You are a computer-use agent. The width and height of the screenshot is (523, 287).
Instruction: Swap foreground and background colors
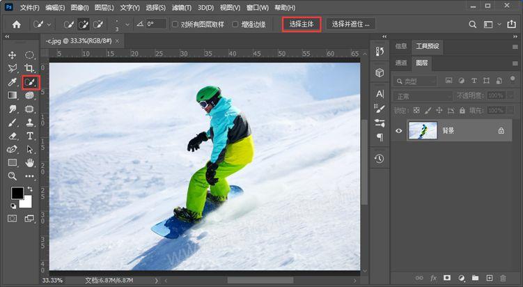pyautogui.click(x=30, y=189)
